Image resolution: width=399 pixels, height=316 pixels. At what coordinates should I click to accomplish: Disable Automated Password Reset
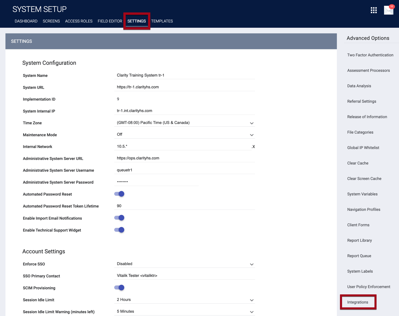119,194
